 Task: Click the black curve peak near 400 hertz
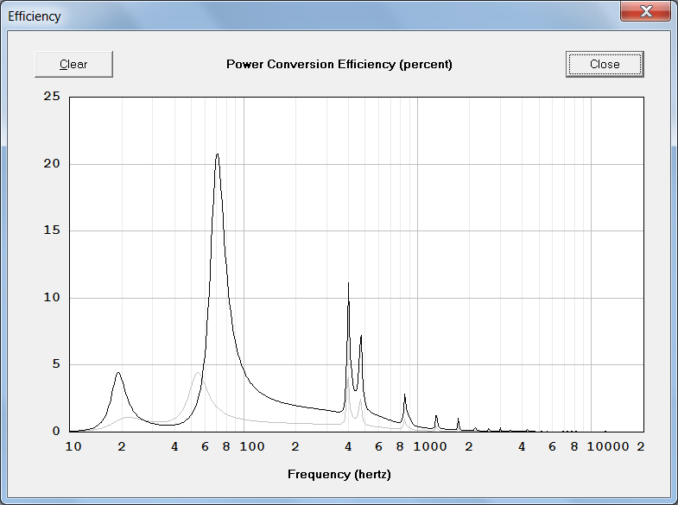(349, 283)
